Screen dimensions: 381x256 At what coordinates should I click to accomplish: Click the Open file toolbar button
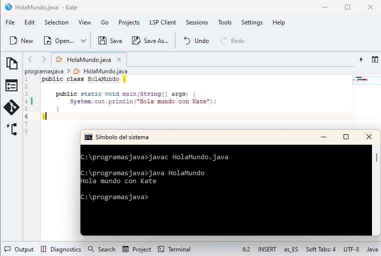click(59, 41)
